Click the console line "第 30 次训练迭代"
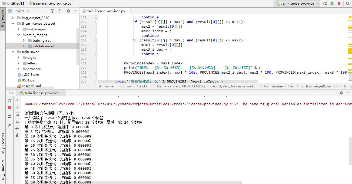 point(58,155)
